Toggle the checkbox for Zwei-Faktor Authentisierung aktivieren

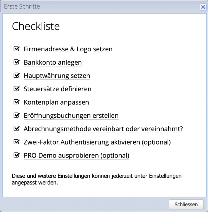(x=17, y=142)
